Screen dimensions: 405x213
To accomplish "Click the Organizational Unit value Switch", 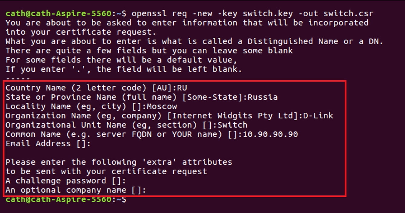I will [232, 125].
